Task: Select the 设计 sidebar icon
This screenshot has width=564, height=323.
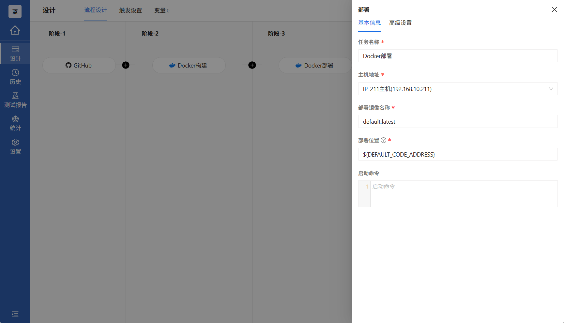Action: [x=15, y=53]
